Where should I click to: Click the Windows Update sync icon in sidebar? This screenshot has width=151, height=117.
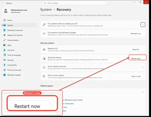coord(5,75)
